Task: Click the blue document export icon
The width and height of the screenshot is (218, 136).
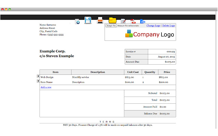Action: (x=142, y=21)
